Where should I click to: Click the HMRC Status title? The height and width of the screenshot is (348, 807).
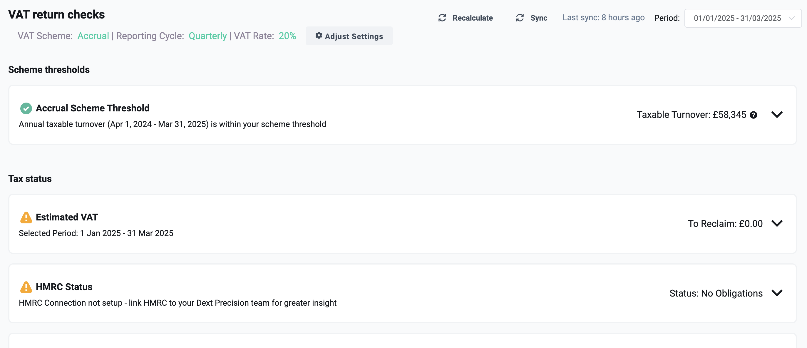pyautogui.click(x=64, y=287)
